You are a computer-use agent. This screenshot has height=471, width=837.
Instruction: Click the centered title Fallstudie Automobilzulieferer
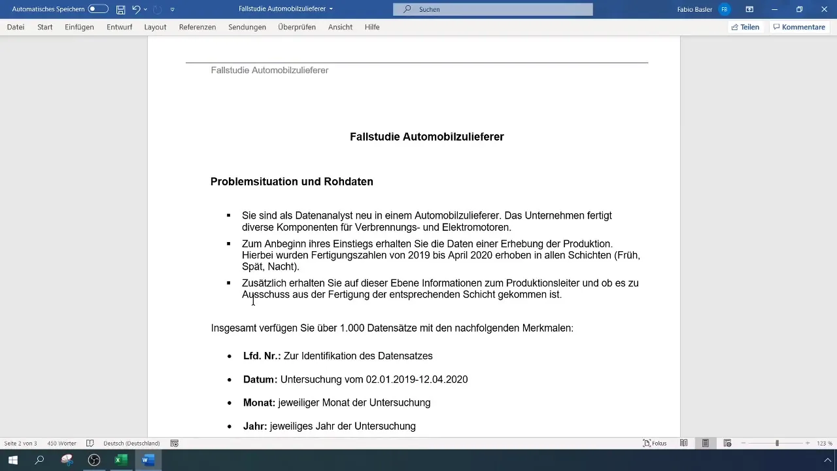(x=427, y=137)
